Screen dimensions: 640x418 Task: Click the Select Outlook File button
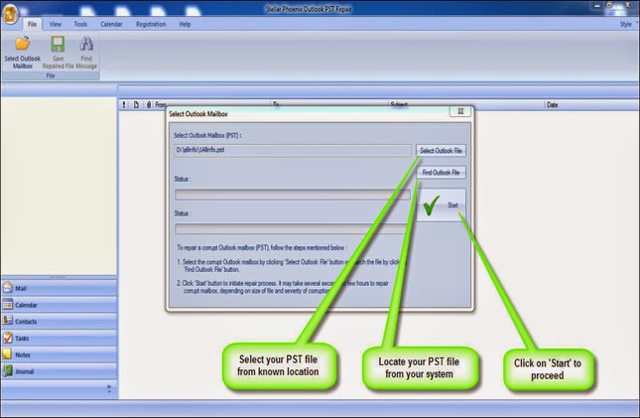click(x=441, y=150)
